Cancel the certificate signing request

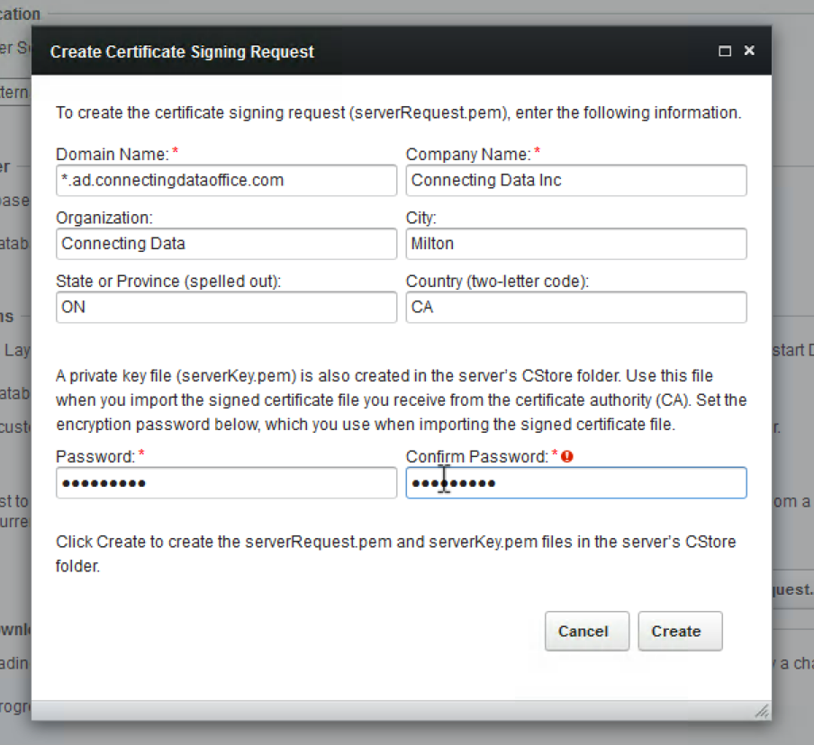point(586,631)
